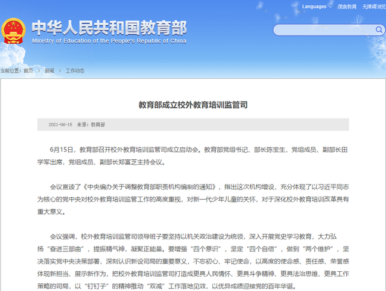Click the headline 教育部成立校外教育培训监管司
The height and width of the screenshot is (291, 386).
193,105
